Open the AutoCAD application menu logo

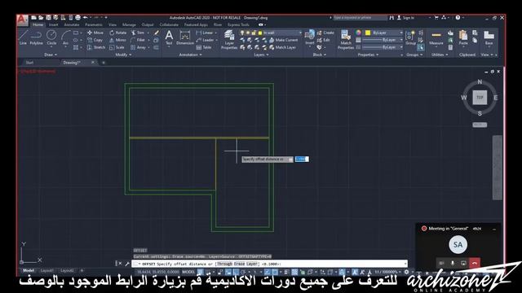point(22,20)
